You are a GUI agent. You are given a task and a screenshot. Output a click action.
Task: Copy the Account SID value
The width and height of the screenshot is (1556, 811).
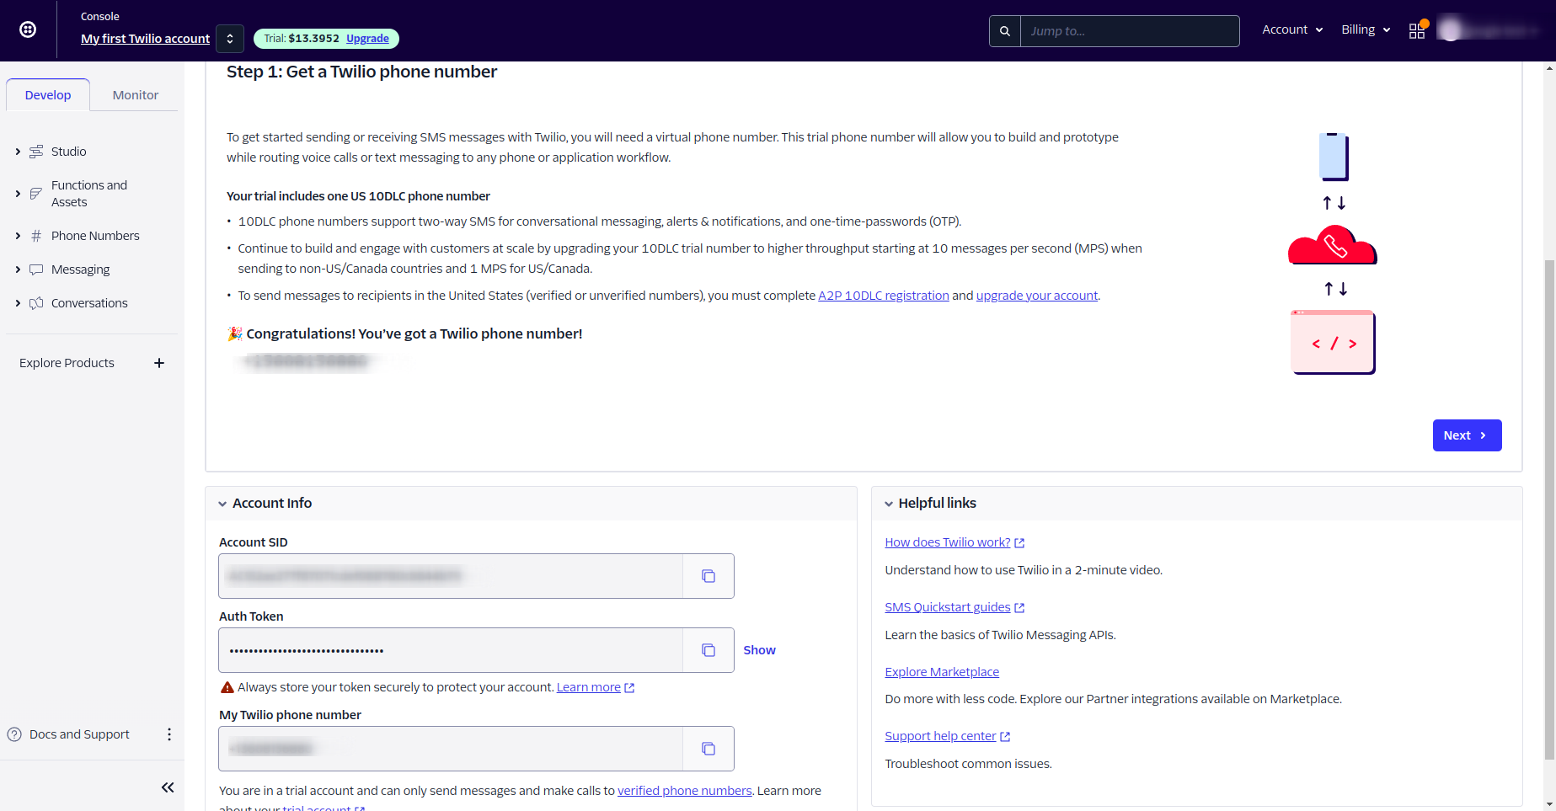(708, 576)
